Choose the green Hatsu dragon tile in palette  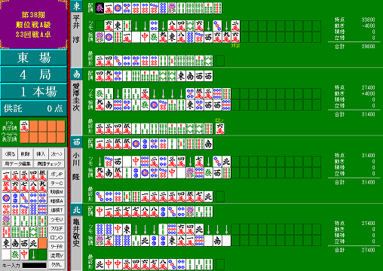[15, 254]
